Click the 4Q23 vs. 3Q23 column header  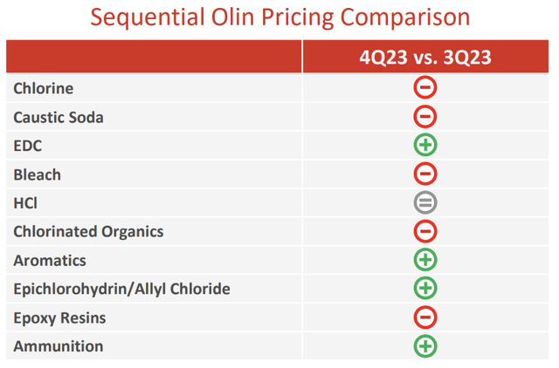pos(425,58)
